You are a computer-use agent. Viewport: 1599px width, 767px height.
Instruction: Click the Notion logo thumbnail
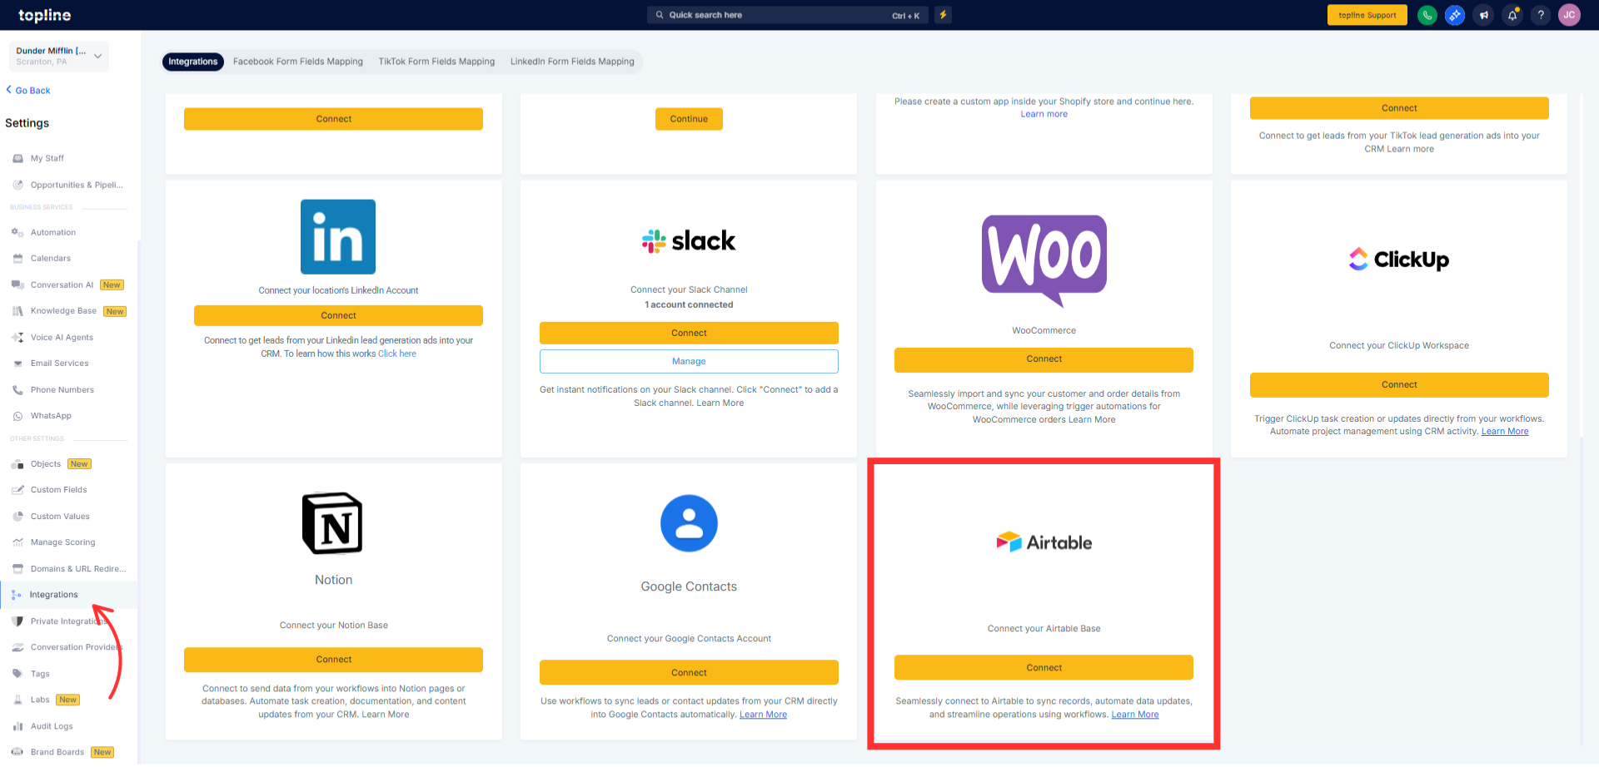pos(332,523)
